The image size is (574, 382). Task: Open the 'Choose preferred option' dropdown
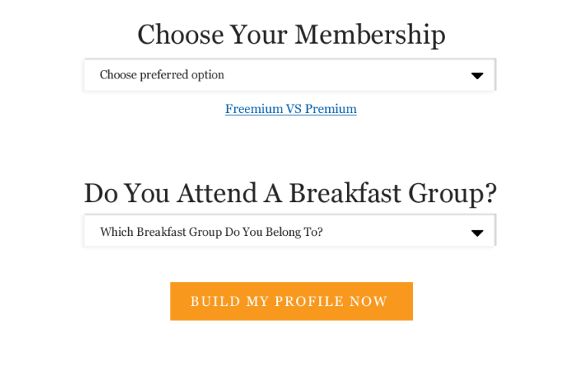290,75
